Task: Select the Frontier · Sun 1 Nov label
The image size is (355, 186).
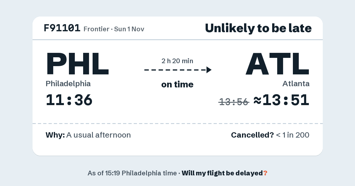Action: pyautogui.click(x=114, y=29)
